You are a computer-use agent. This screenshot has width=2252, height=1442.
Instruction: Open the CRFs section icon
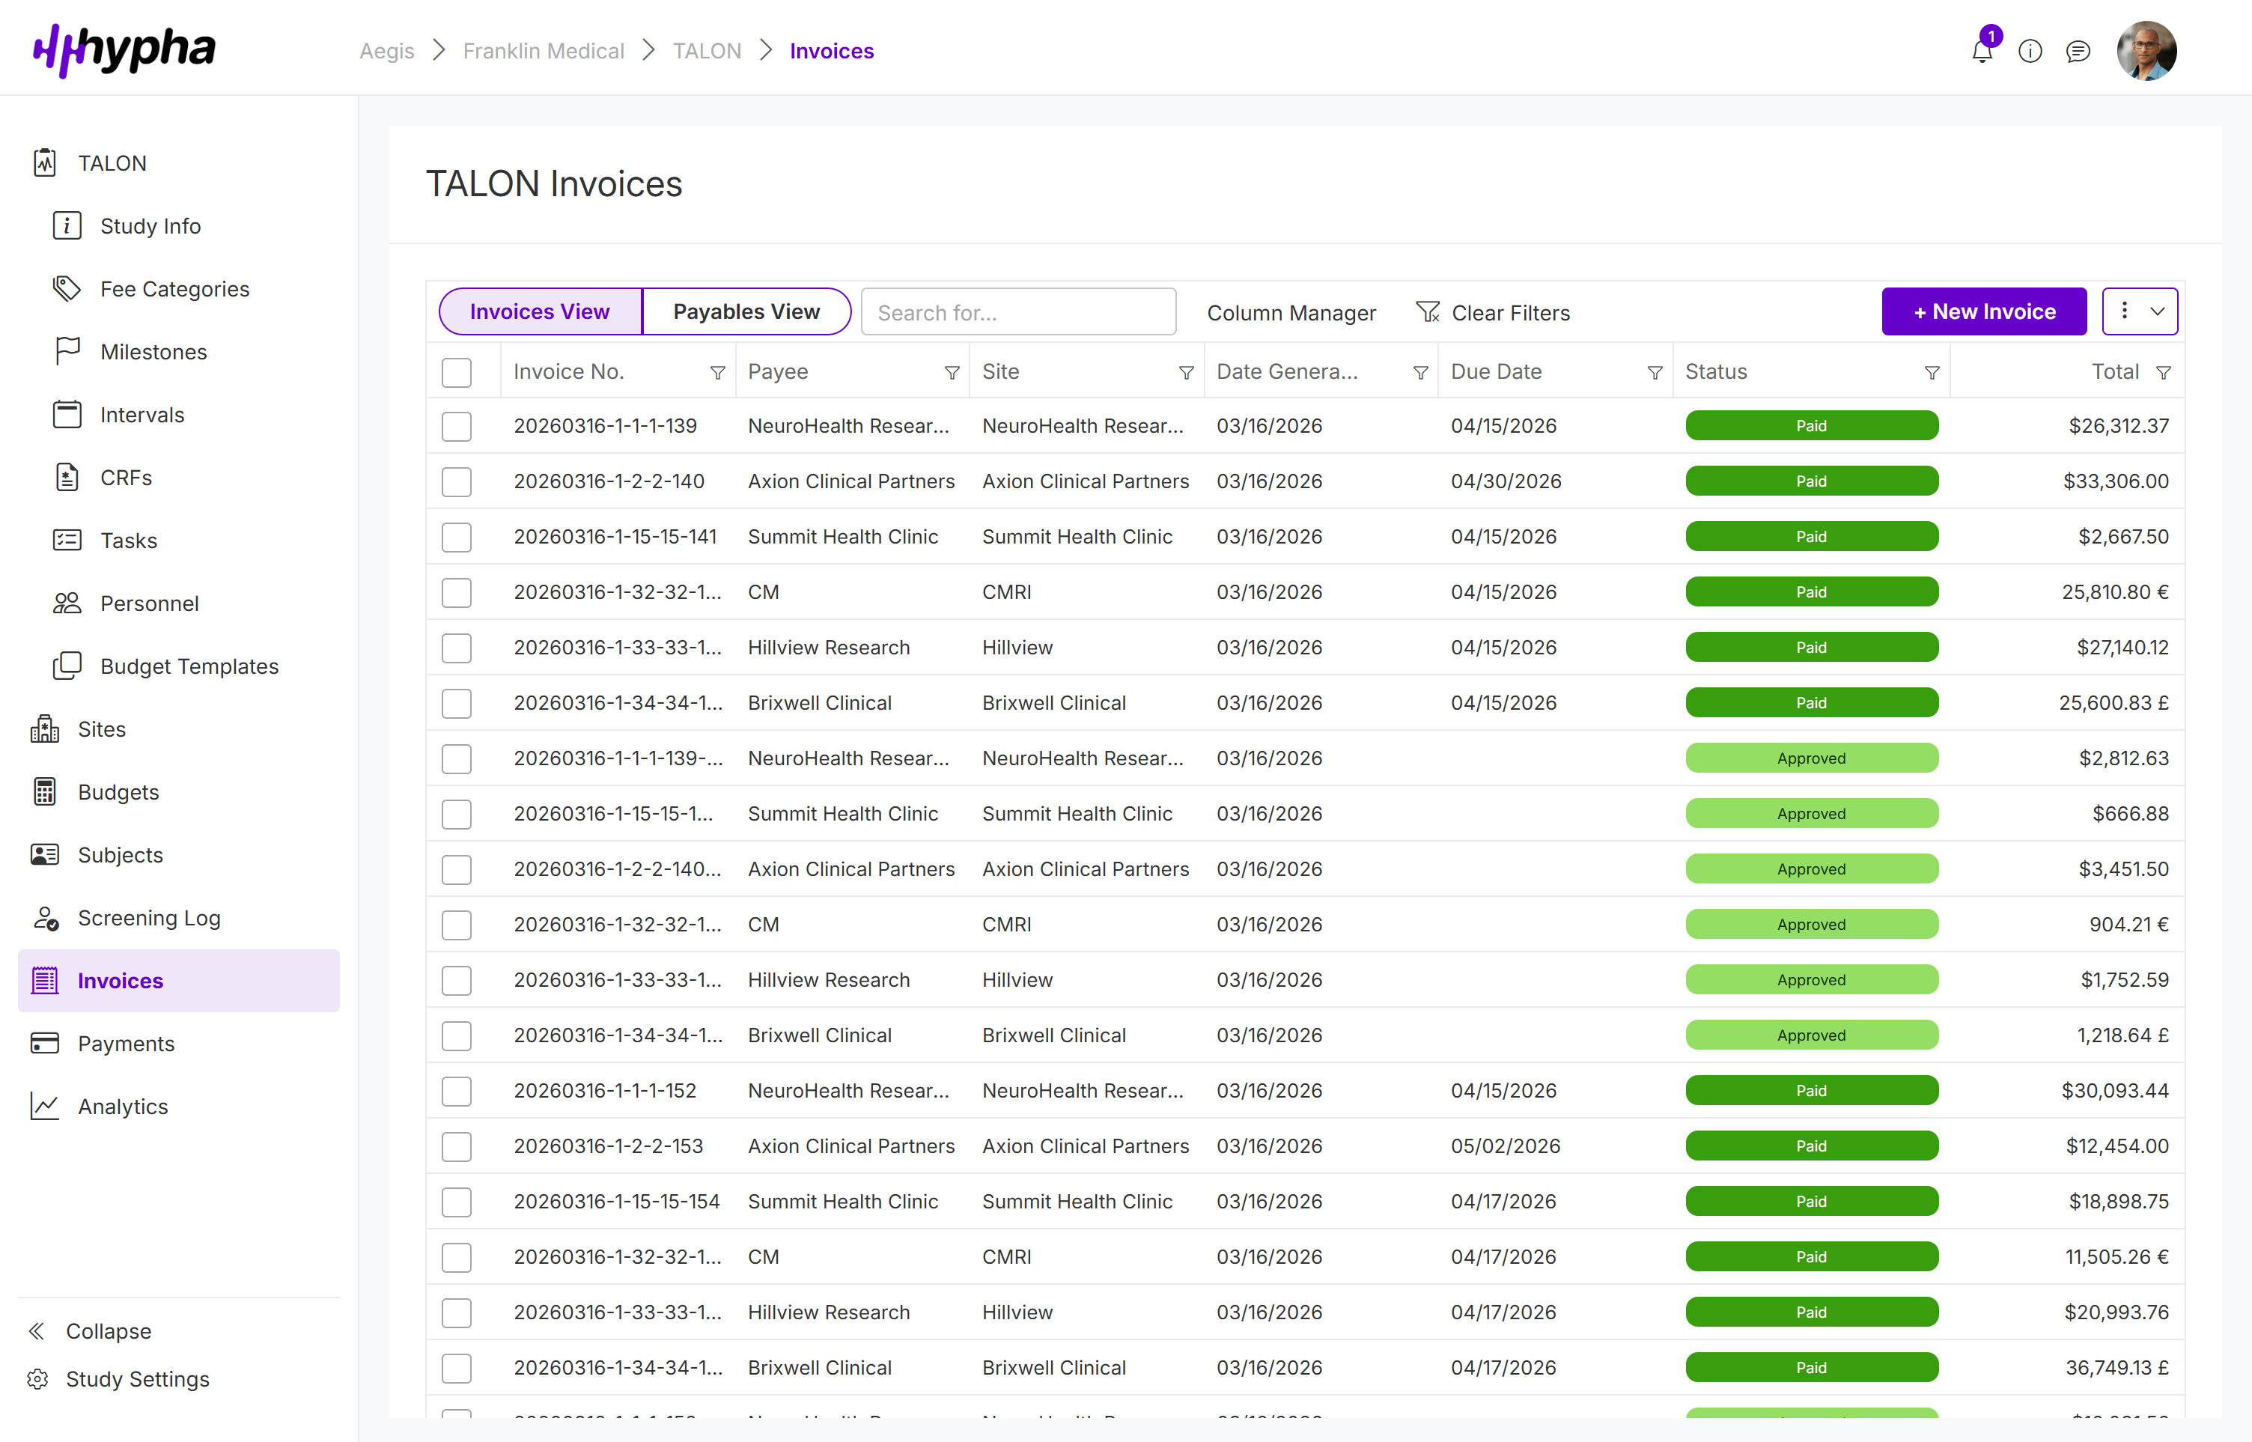tap(66, 478)
